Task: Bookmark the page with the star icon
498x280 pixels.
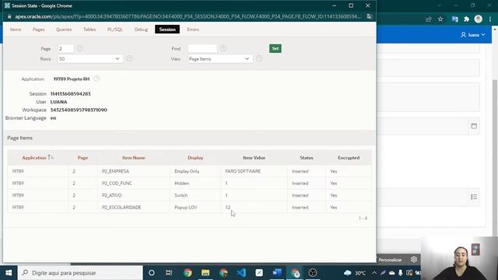Action: [x=440, y=19]
